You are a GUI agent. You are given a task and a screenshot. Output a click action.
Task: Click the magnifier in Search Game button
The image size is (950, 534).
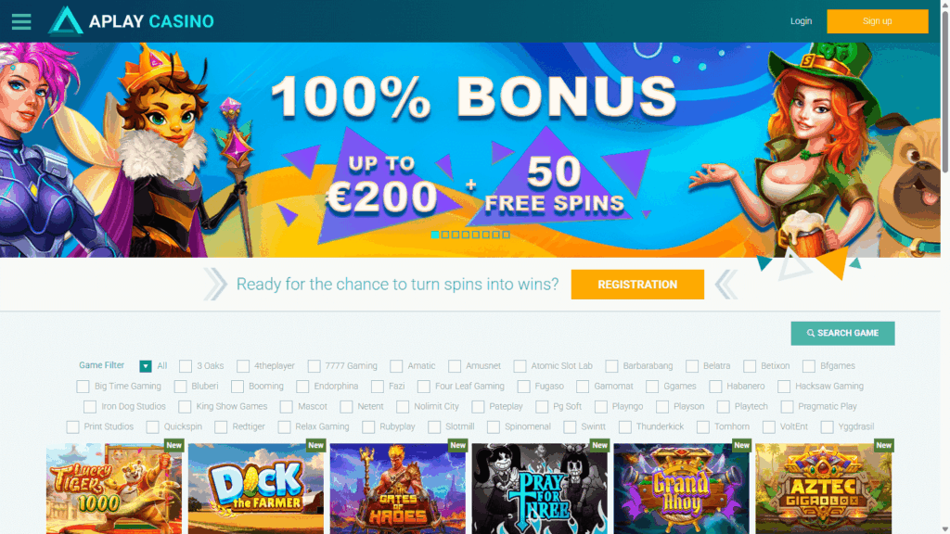pyautogui.click(x=811, y=333)
